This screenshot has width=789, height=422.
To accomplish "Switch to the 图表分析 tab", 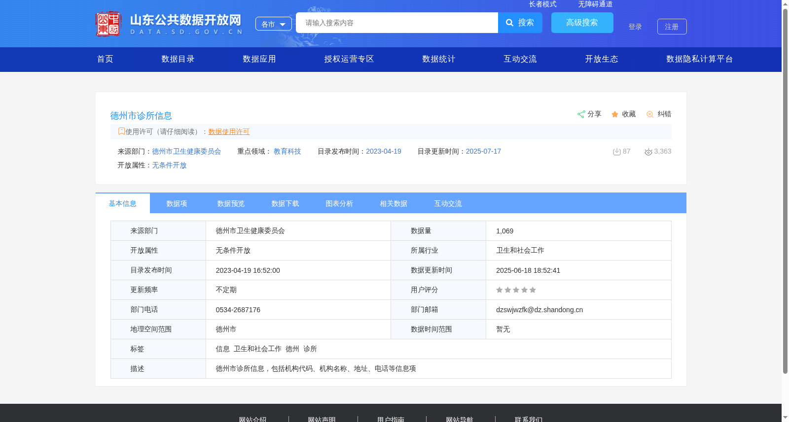I will tap(340, 203).
